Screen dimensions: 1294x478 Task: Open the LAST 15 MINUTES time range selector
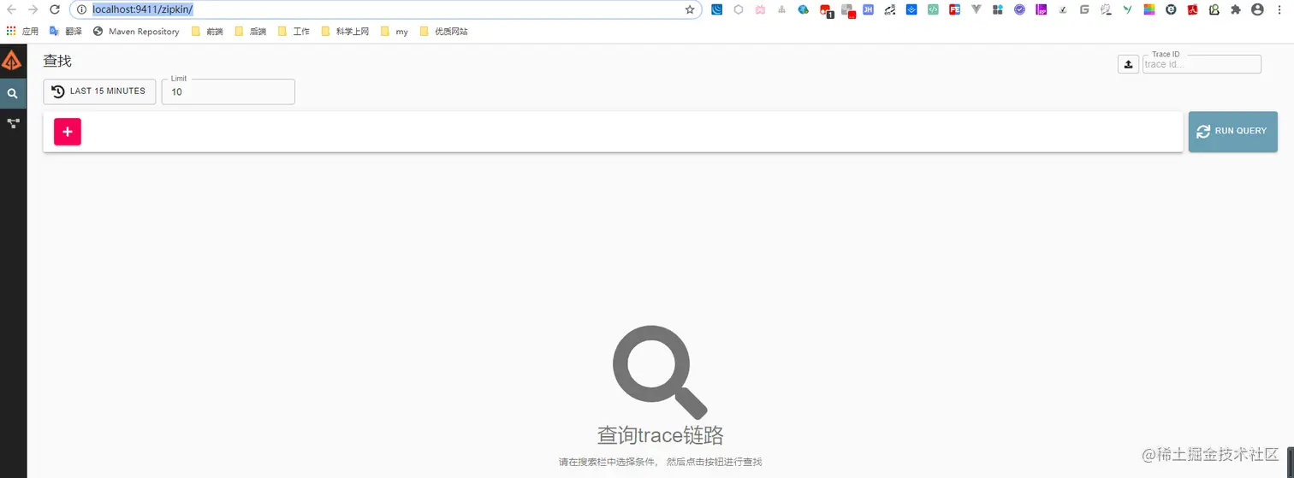(99, 91)
